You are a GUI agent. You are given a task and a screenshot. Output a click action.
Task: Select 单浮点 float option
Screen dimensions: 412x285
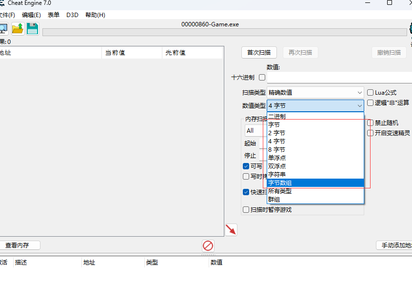pos(315,158)
